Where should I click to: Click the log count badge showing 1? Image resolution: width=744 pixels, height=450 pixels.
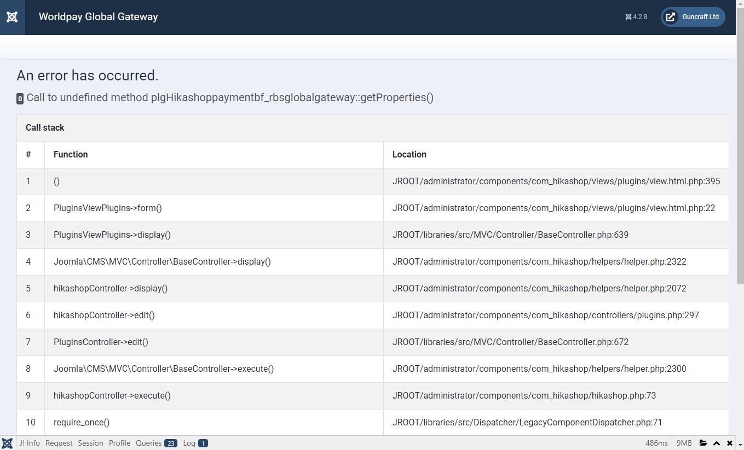(203, 443)
